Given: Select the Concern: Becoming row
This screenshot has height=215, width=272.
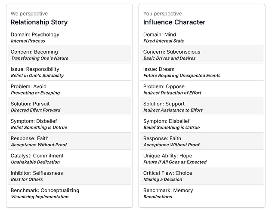Looking at the screenshot, I should pyautogui.click(x=69, y=55).
